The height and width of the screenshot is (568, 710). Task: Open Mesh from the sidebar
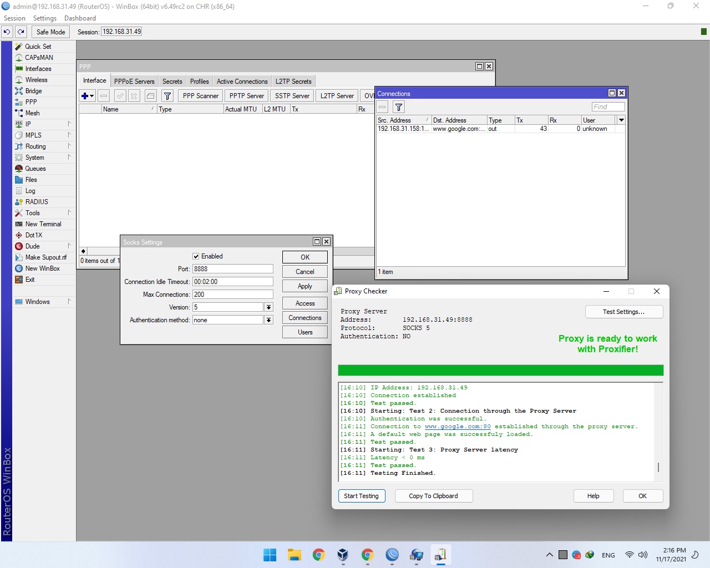32,113
